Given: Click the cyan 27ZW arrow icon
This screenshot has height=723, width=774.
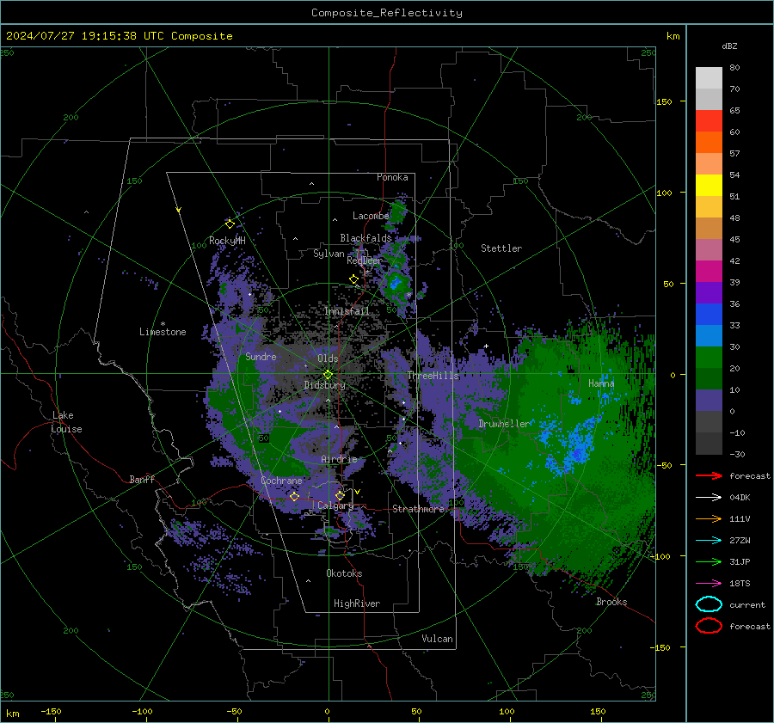Looking at the screenshot, I should (x=709, y=540).
